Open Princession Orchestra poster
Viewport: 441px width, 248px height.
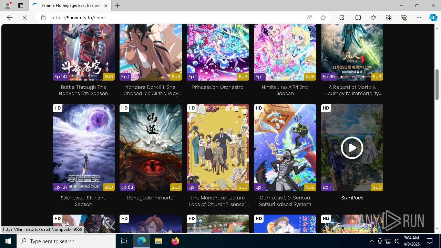(x=218, y=52)
